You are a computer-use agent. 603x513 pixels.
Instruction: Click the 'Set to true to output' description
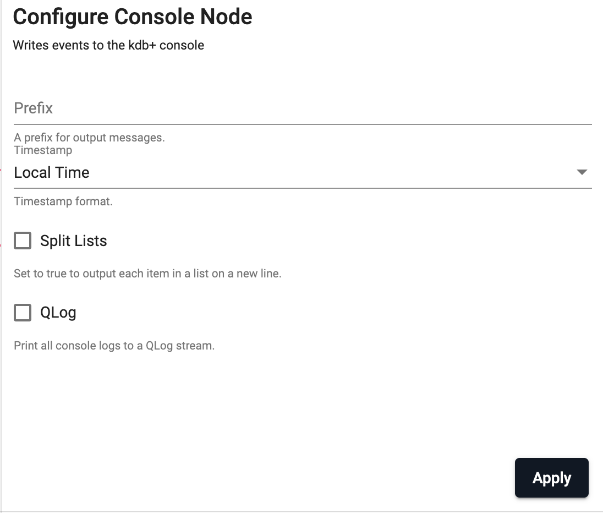pos(147,274)
